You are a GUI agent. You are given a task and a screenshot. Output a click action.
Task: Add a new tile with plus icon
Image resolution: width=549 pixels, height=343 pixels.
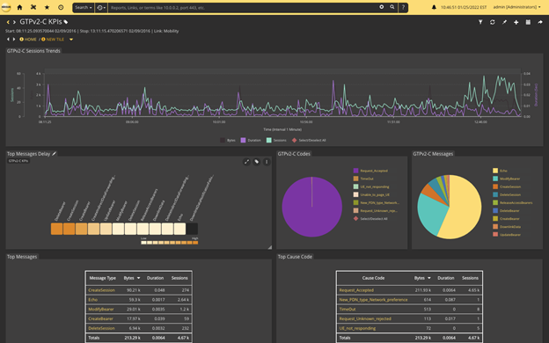[516, 22]
